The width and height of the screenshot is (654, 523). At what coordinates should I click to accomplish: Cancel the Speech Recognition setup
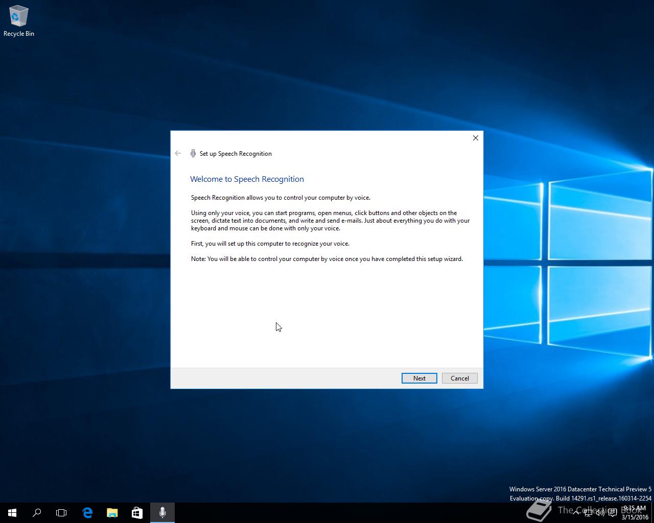(x=459, y=378)
